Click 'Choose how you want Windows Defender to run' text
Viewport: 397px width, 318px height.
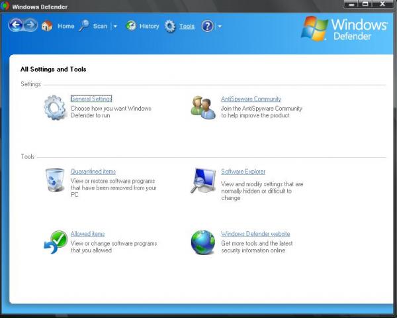click(111, 112)
